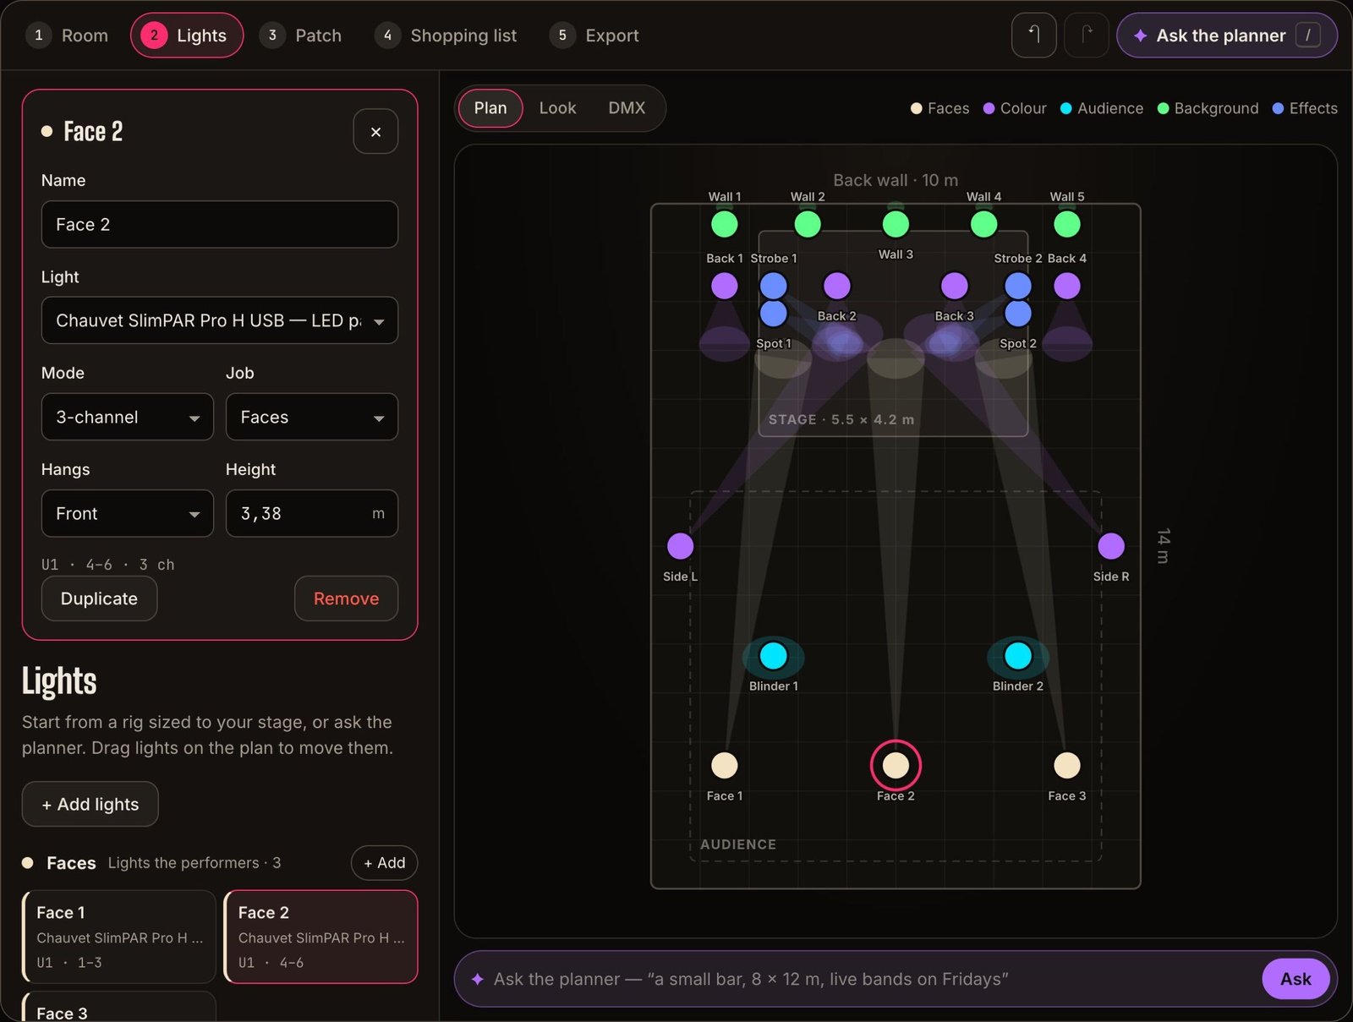Click the Add lights button

(90, 804)
